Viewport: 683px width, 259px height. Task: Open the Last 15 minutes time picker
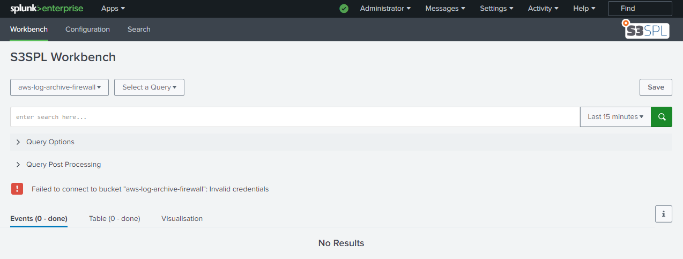615,117
